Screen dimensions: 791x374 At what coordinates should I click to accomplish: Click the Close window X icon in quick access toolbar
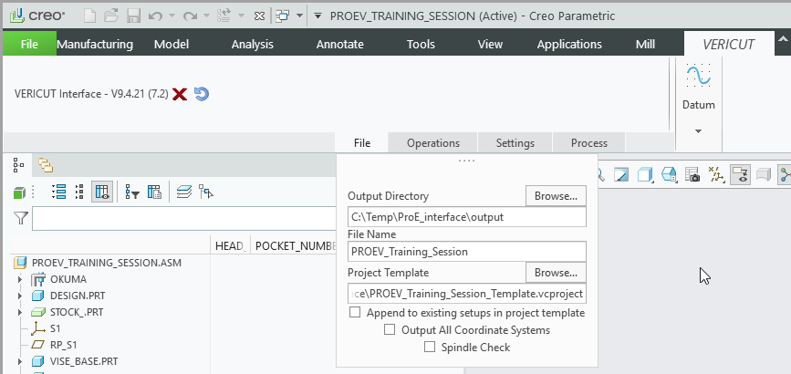click(x=259, y=16)
